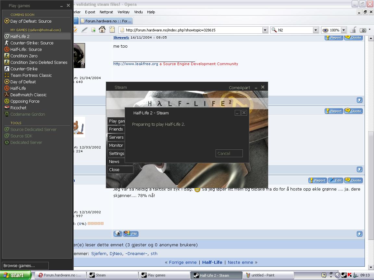
Task: Click the Day of Defeat game icon
Action: point(7,82)
